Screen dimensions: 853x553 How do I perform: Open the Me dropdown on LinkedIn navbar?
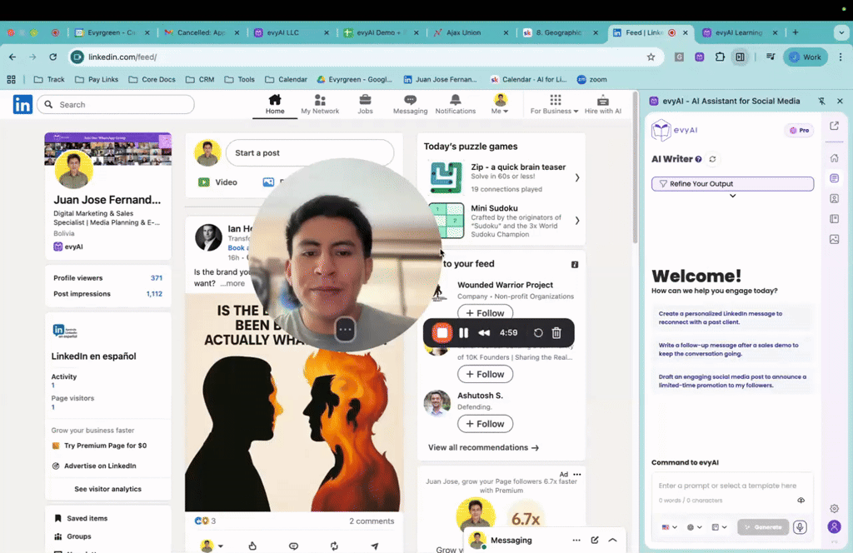point(500,102)
